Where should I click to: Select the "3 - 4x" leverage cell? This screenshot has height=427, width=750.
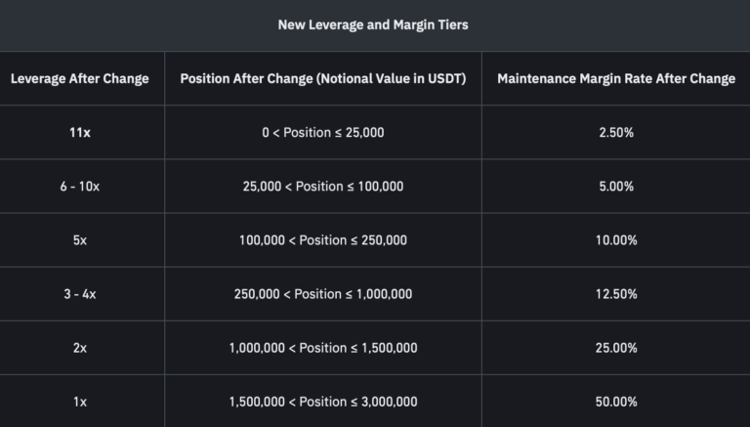[80, 293]
